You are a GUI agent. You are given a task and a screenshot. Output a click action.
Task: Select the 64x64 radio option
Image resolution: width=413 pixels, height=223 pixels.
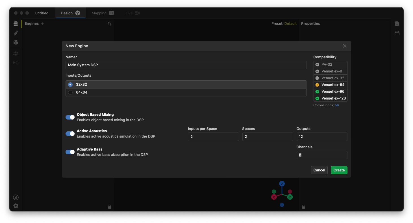[70, 92]
